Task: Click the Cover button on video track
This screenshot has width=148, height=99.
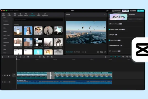Action: click(14, 75)
